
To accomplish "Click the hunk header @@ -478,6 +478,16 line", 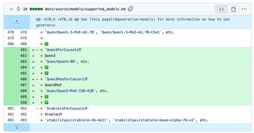I will tap(133, 22).
